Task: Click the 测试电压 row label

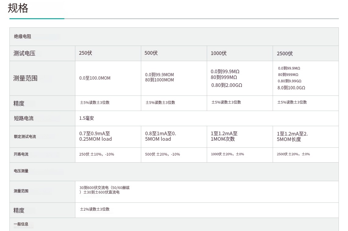Action: pos(24,53)
